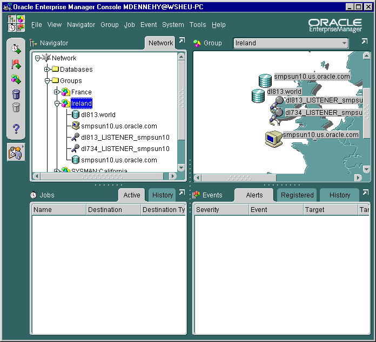Click smpsun10.us.oracle.com database icon on map
Image resolution: width=376 pixels, height=342 pixels.
pos(265,80)
